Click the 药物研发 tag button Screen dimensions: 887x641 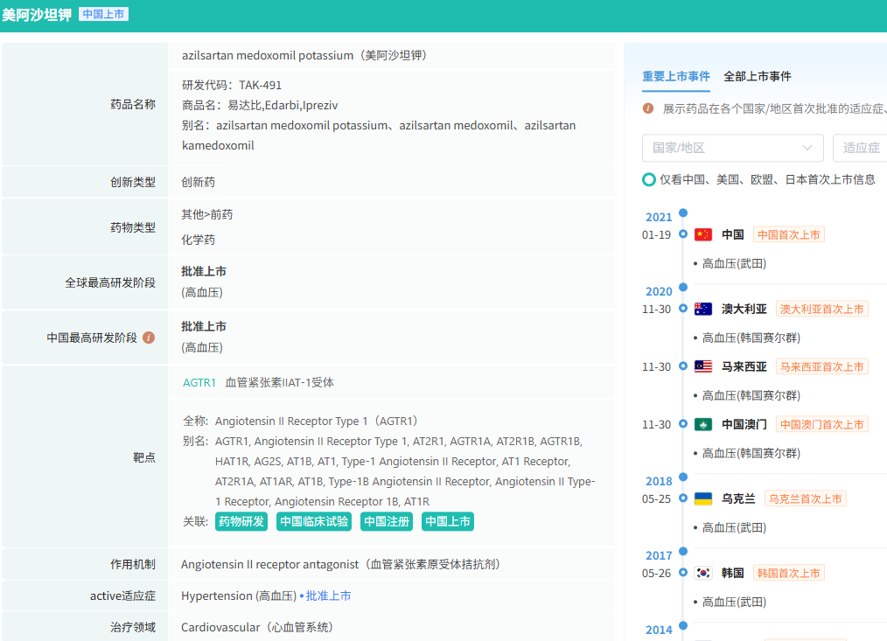[x=241, y=522]
